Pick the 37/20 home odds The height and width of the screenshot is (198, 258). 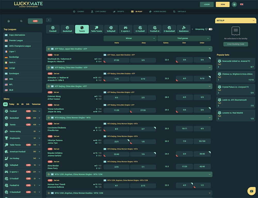pyautogui.click(x=117, y=60)
